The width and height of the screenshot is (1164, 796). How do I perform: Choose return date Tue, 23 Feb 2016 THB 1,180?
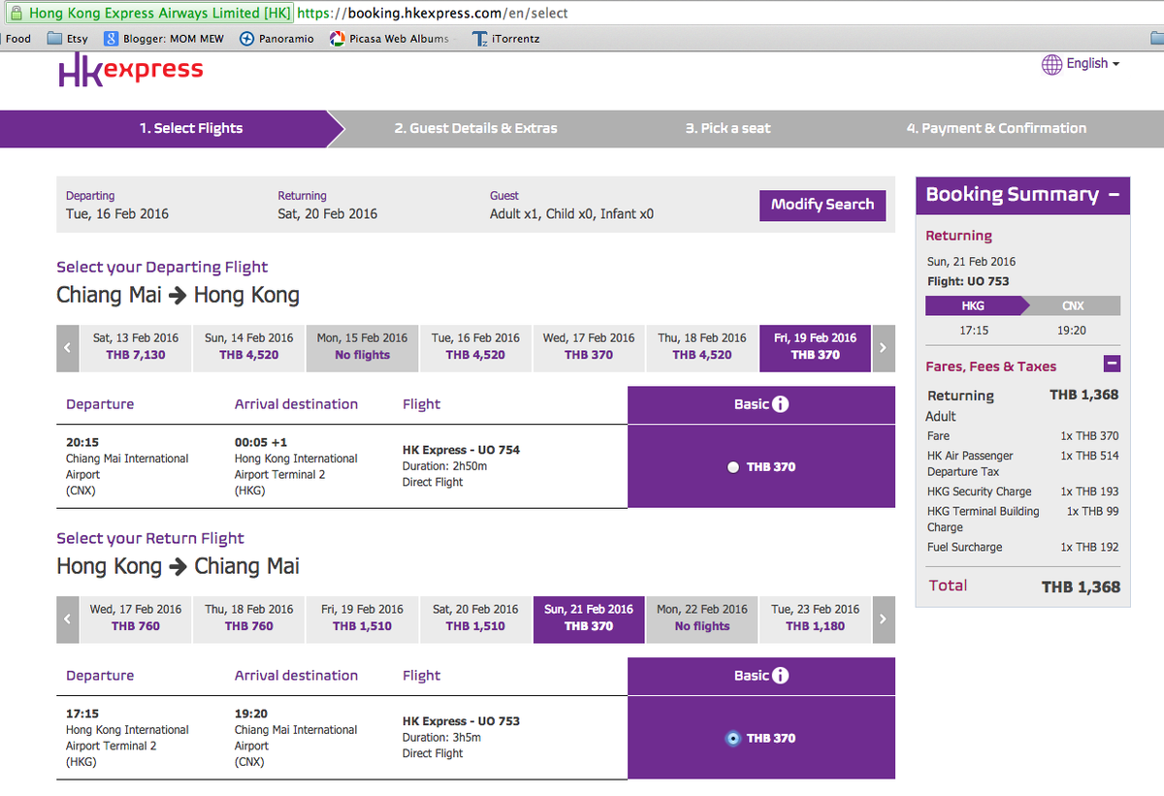click(x=816, y=618)
